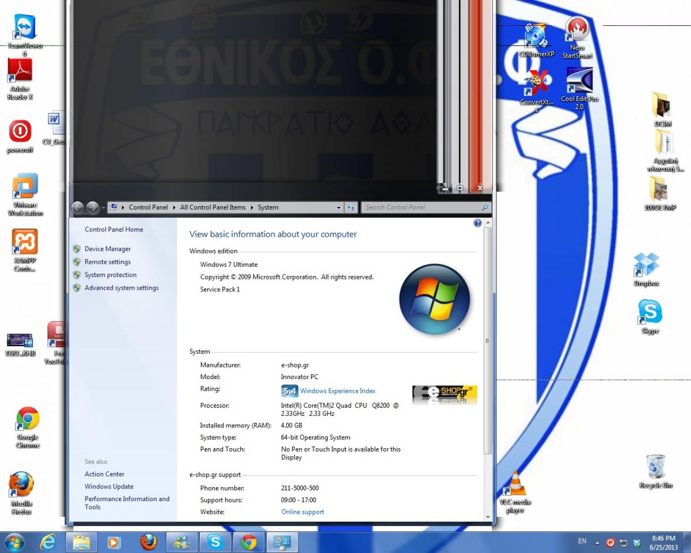Screen dimensions: 691x553
Task: Expand arrow after All Control Panel Items
Action: pos(252,207)
